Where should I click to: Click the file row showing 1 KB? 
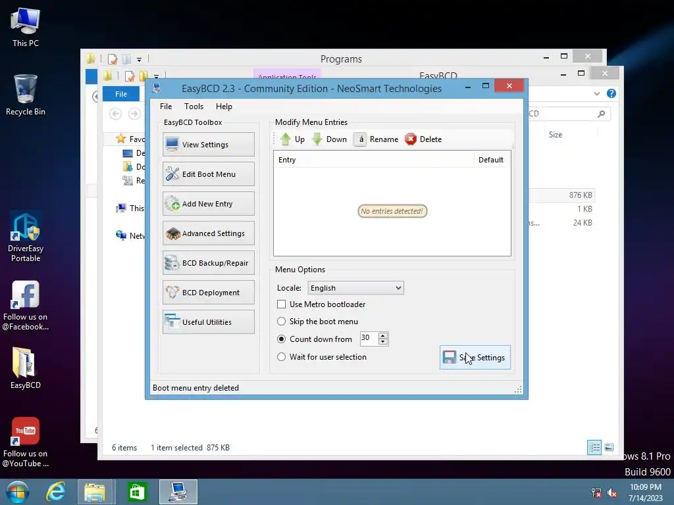click(562, 208)
